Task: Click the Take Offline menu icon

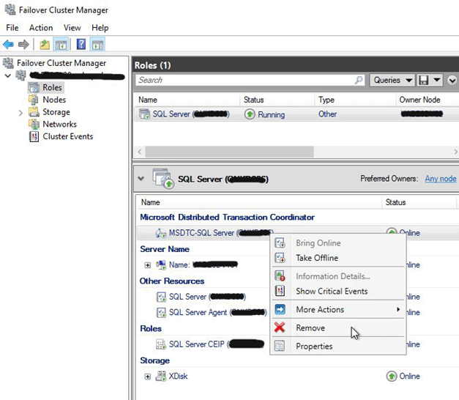Action: click(x=280, y=258)
